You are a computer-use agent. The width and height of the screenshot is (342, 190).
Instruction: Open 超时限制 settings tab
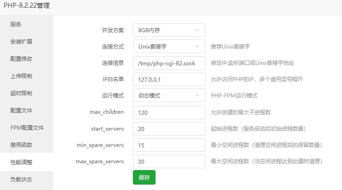tap(26, 93)
